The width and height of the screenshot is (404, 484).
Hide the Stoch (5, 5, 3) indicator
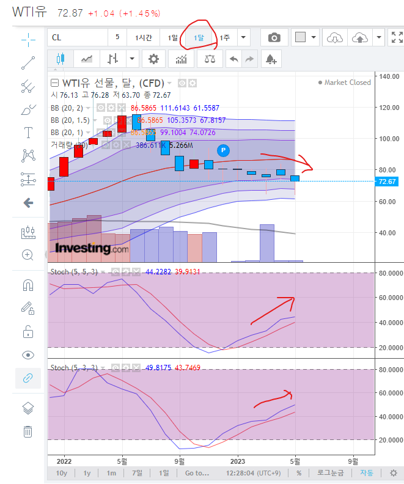(116, 271)
